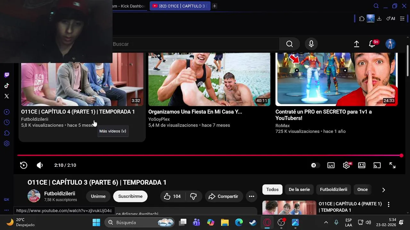Cast the video using the Cast icon

[x=377, y=165]
